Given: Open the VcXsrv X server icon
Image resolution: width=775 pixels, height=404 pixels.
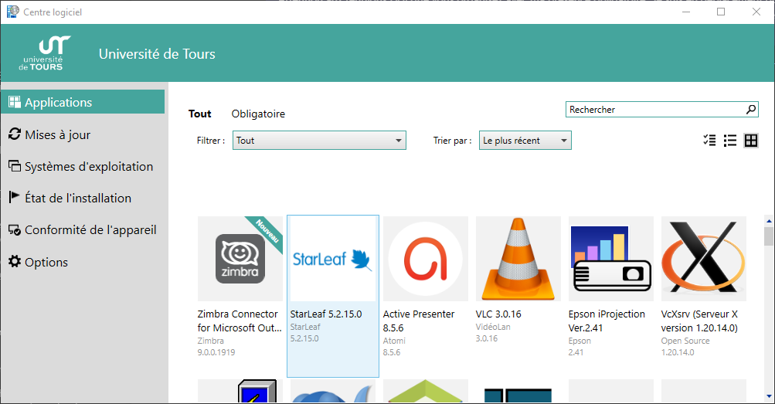Looking at the screenshot, I should pyautogui.click(x=704, y=259).
